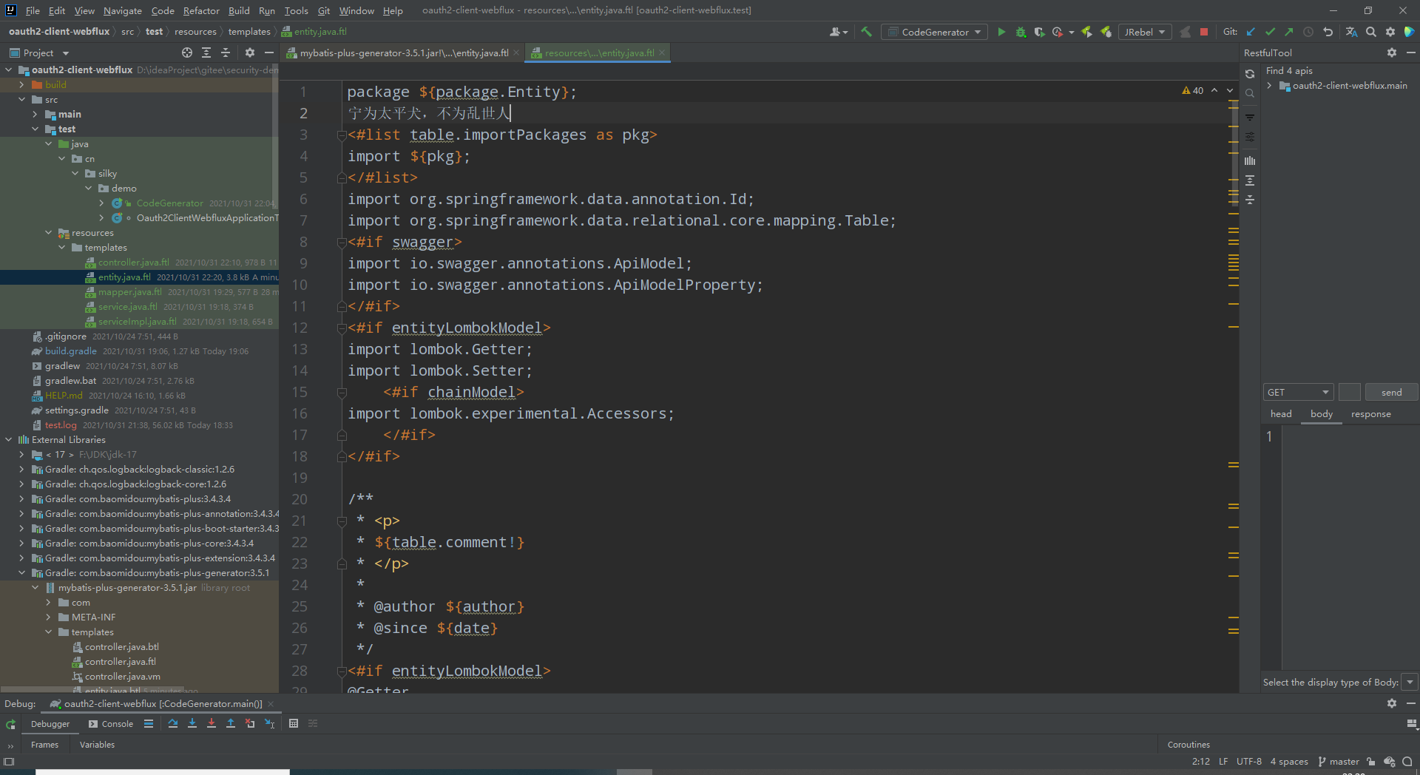The width and height of the screenshot is (1420, 775).
Task: Open CodeGenerator run configuration dropdown
Action: pyautogui.click(x=936, y=32)
